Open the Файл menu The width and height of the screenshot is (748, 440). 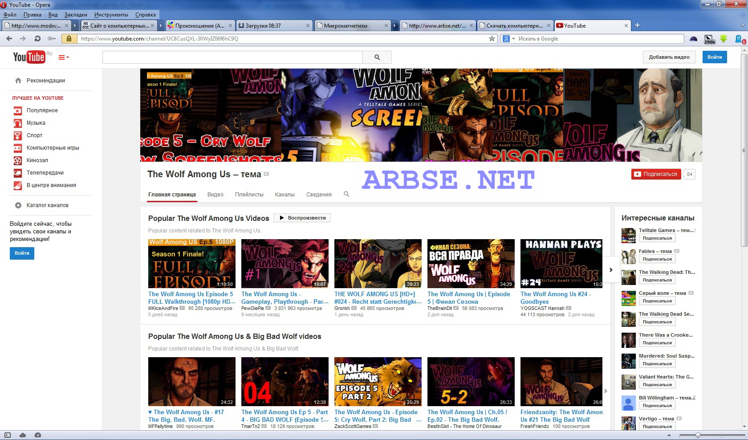click(10, 15)
